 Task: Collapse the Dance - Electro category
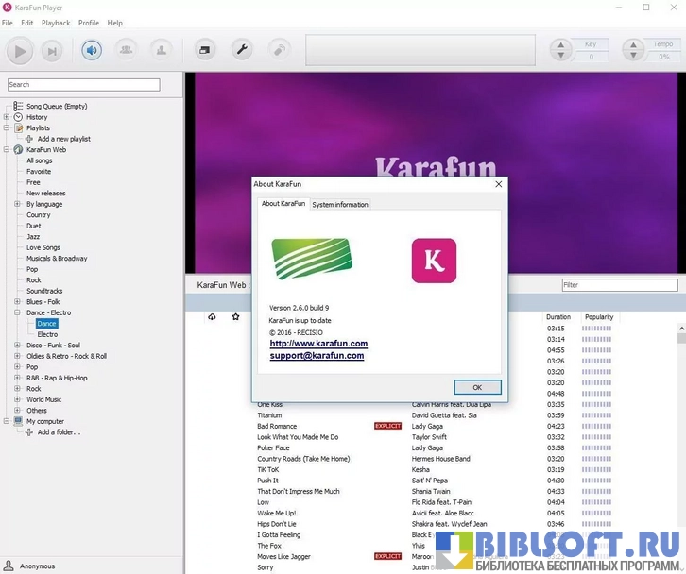[x=17, y=312]
